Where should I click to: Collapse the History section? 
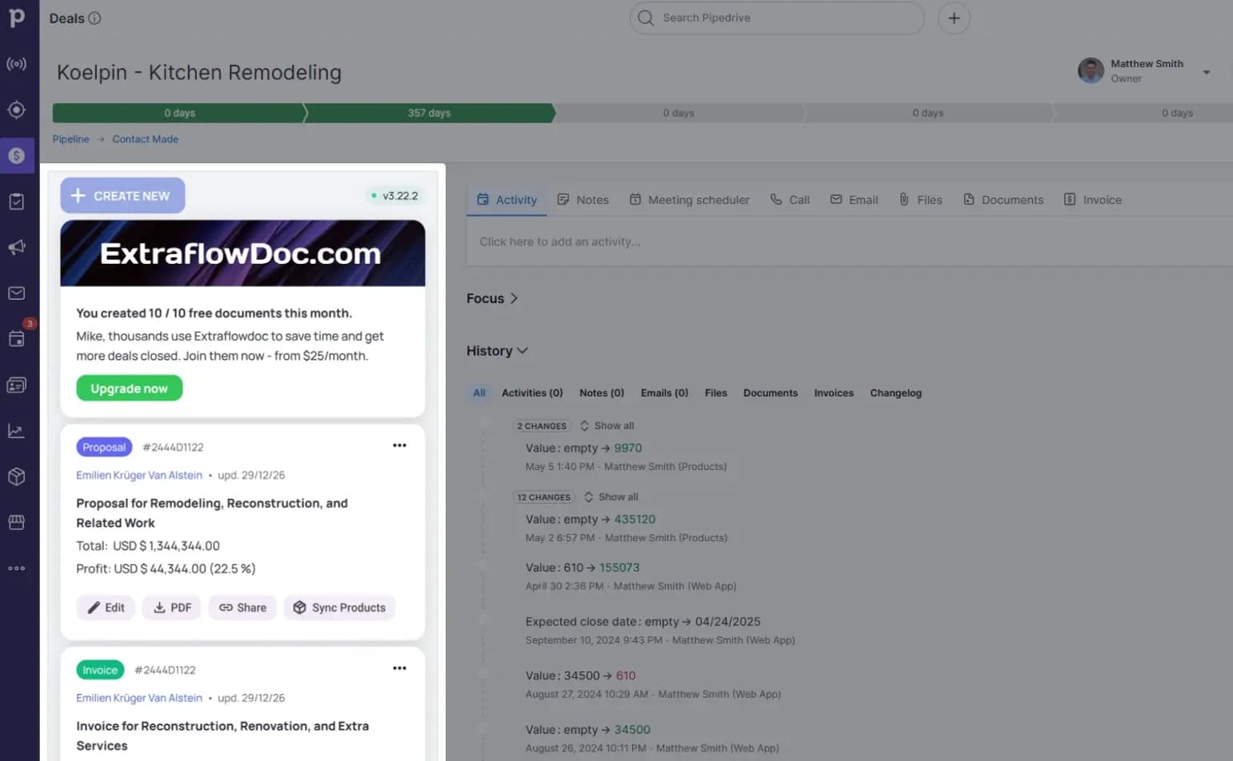[x=497, y=351]
